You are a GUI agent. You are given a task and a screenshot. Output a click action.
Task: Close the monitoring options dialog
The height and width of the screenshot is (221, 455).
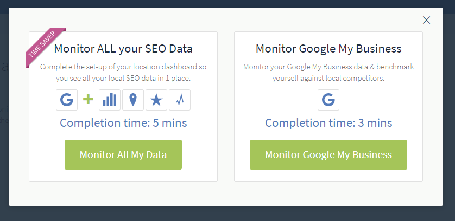click(x=426, y=20)
